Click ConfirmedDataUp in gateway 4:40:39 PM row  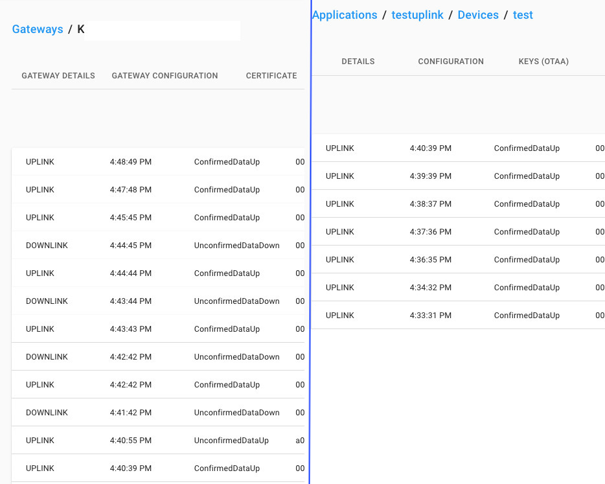(x=227, y=468)
